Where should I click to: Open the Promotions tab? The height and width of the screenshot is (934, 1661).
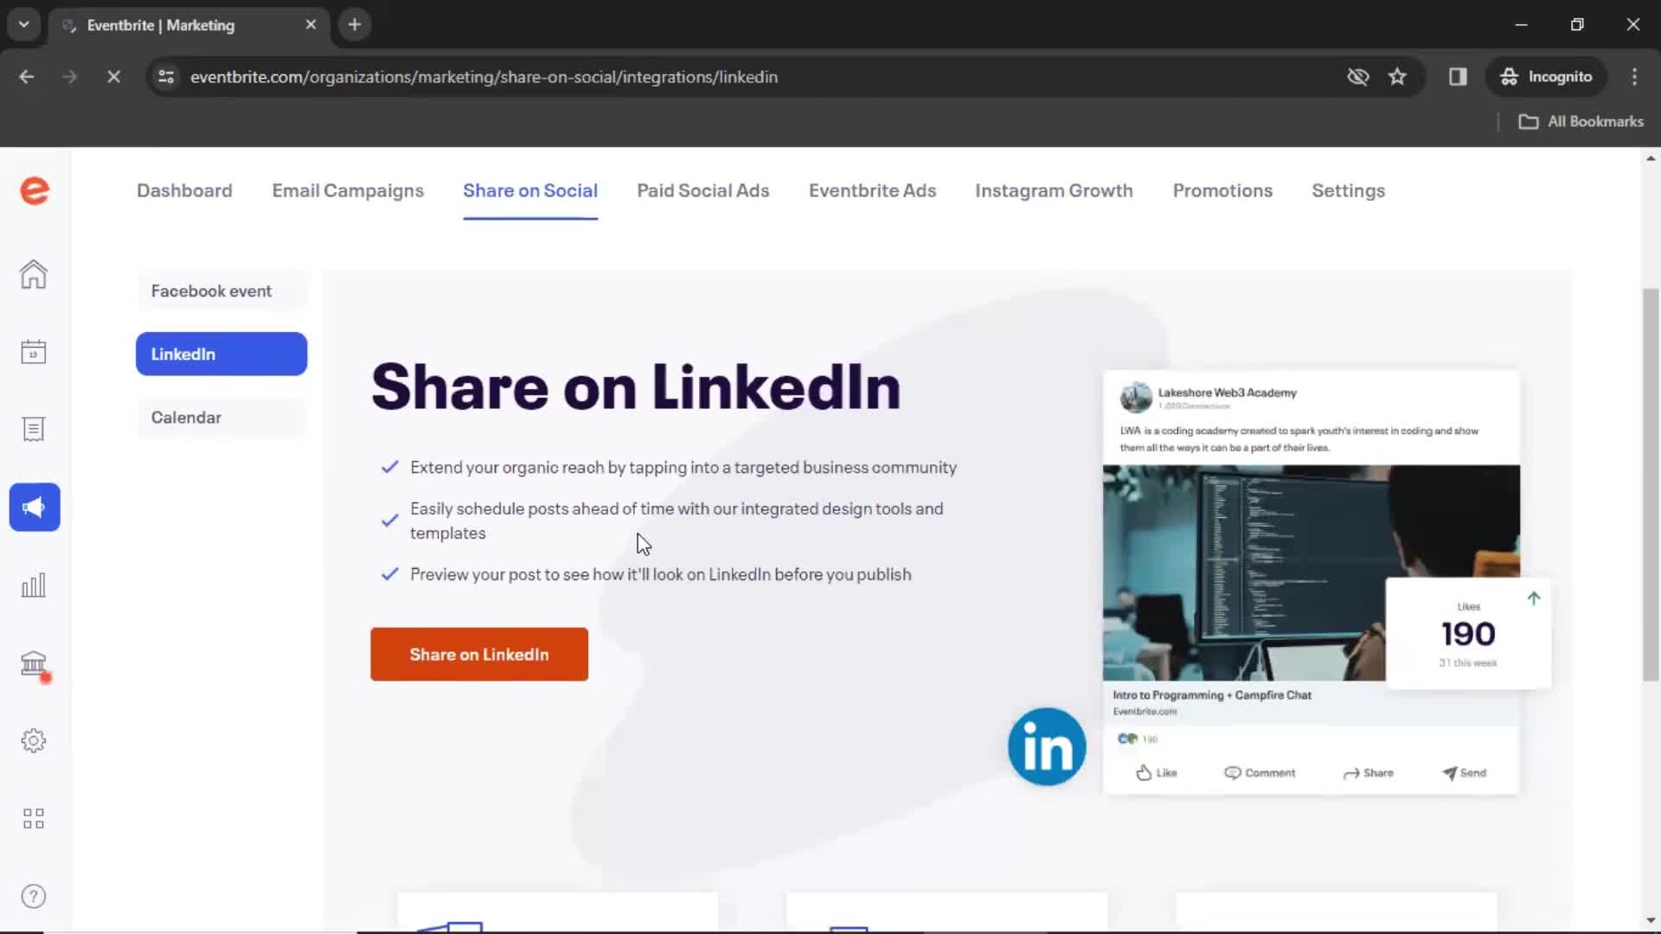1222,190
